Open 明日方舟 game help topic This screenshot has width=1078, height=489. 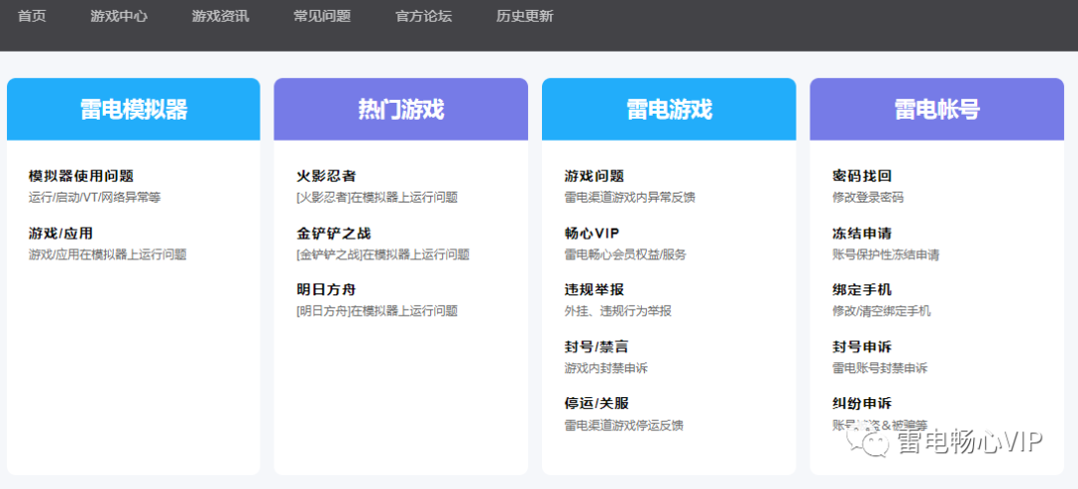[x=326, y=289]
